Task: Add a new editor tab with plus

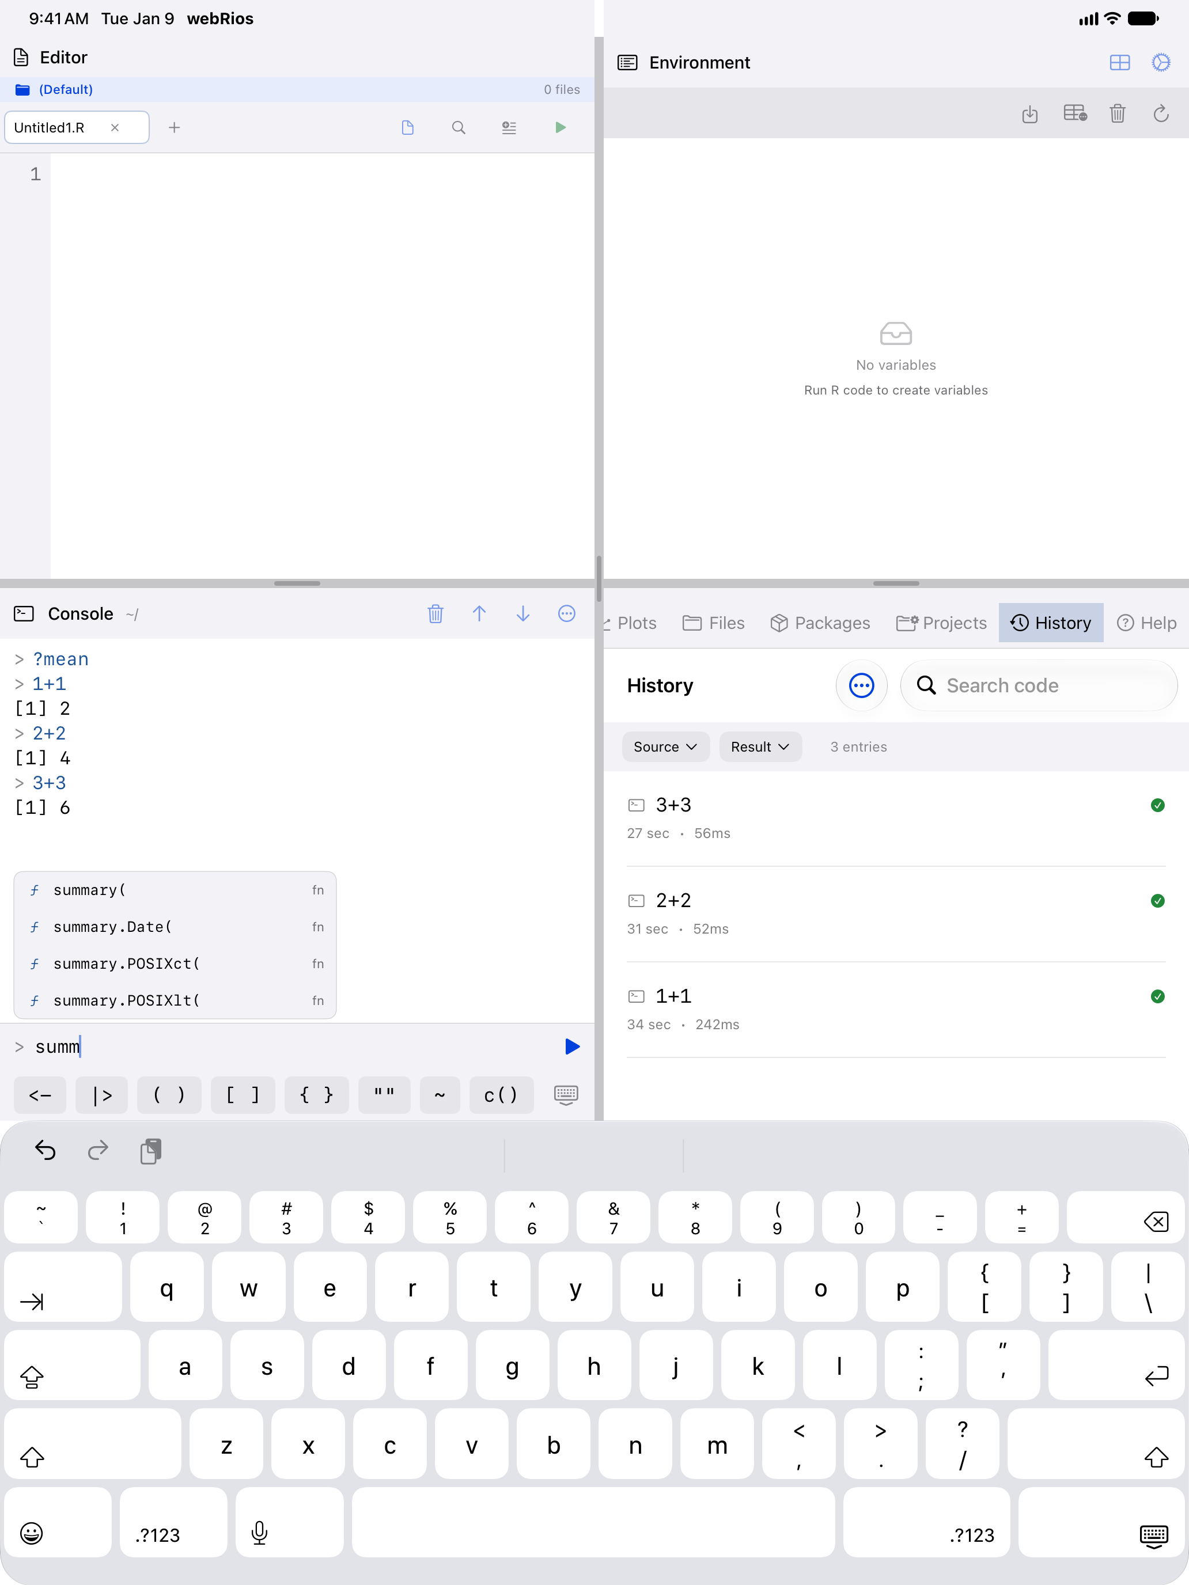Action: (x=174, y=127)
